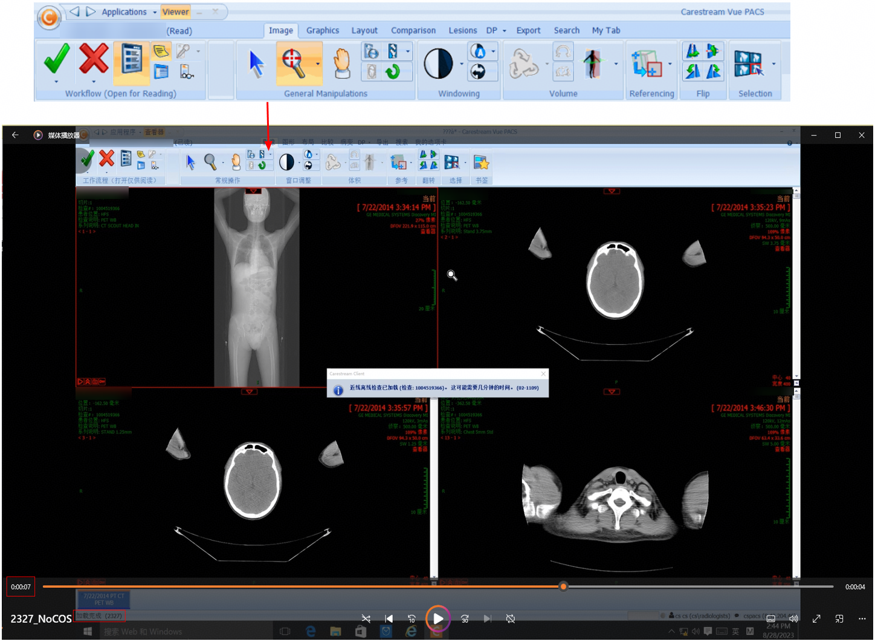Click the Referencing tool icon in English ribbon

coord(647,64)
